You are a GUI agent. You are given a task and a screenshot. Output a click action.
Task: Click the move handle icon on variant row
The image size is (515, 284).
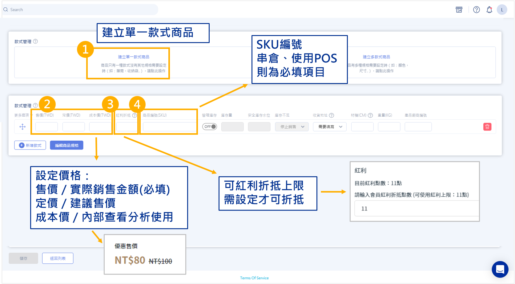22,127
